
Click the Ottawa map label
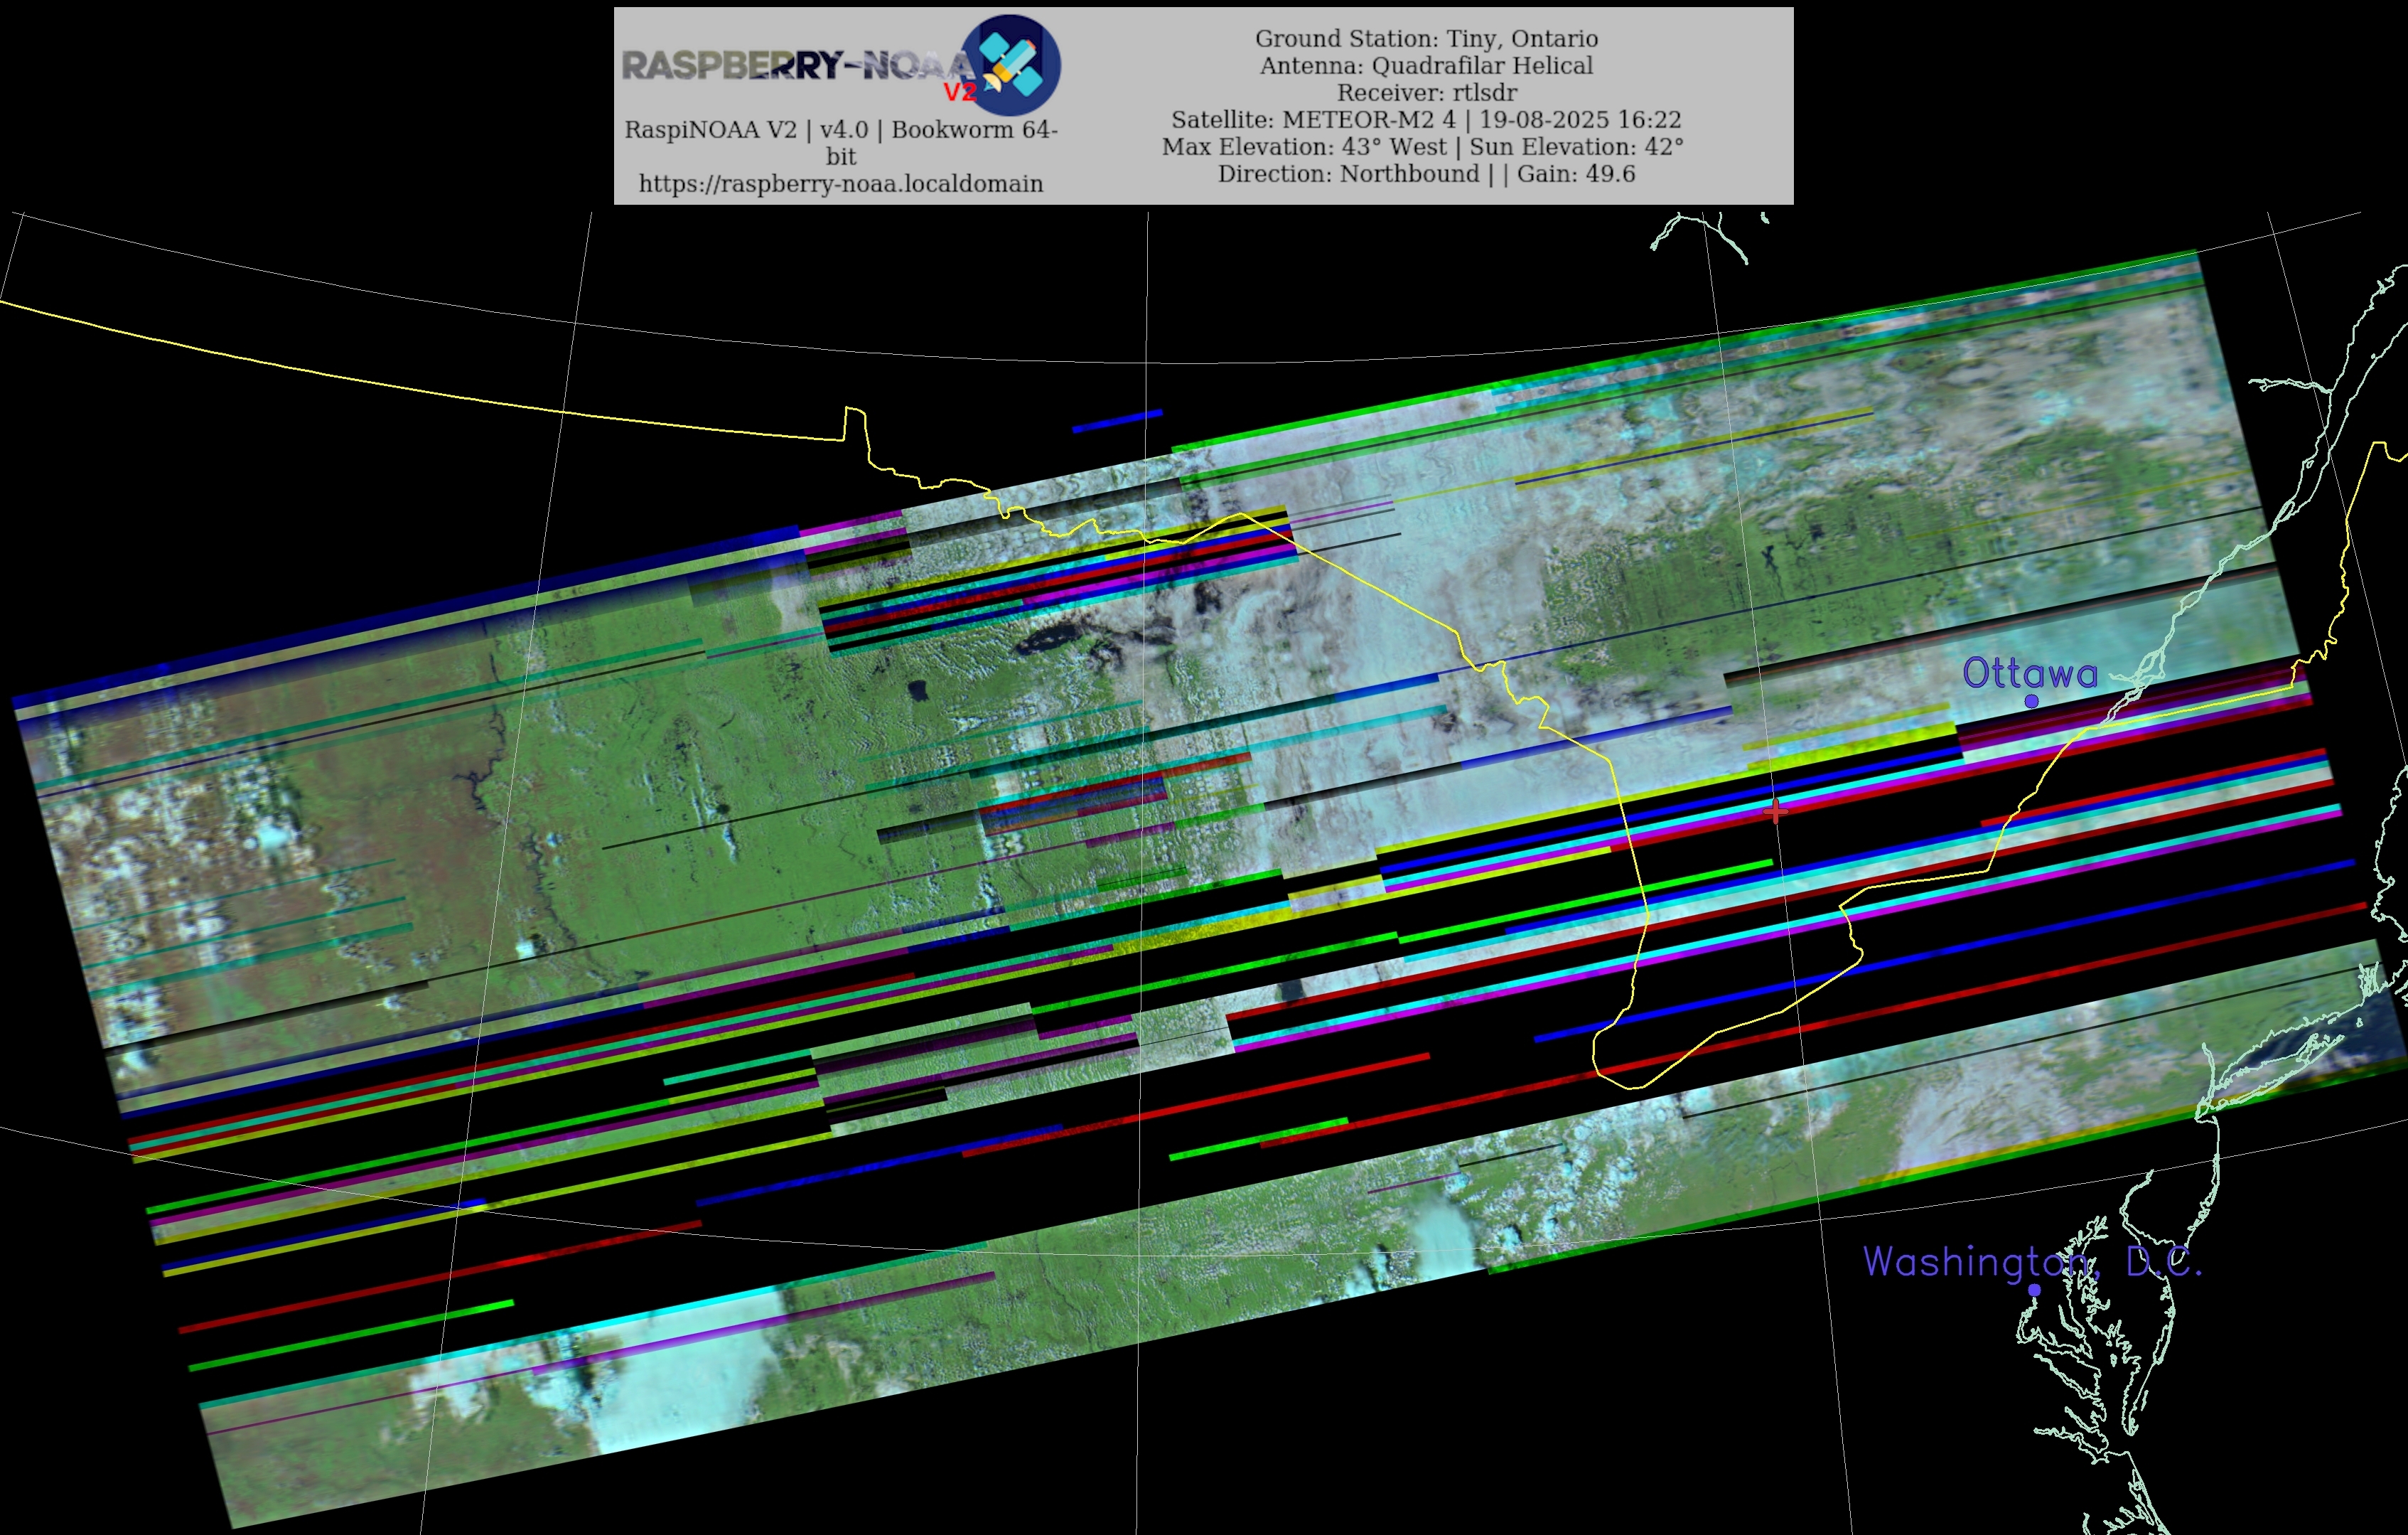pos(2029,673)
